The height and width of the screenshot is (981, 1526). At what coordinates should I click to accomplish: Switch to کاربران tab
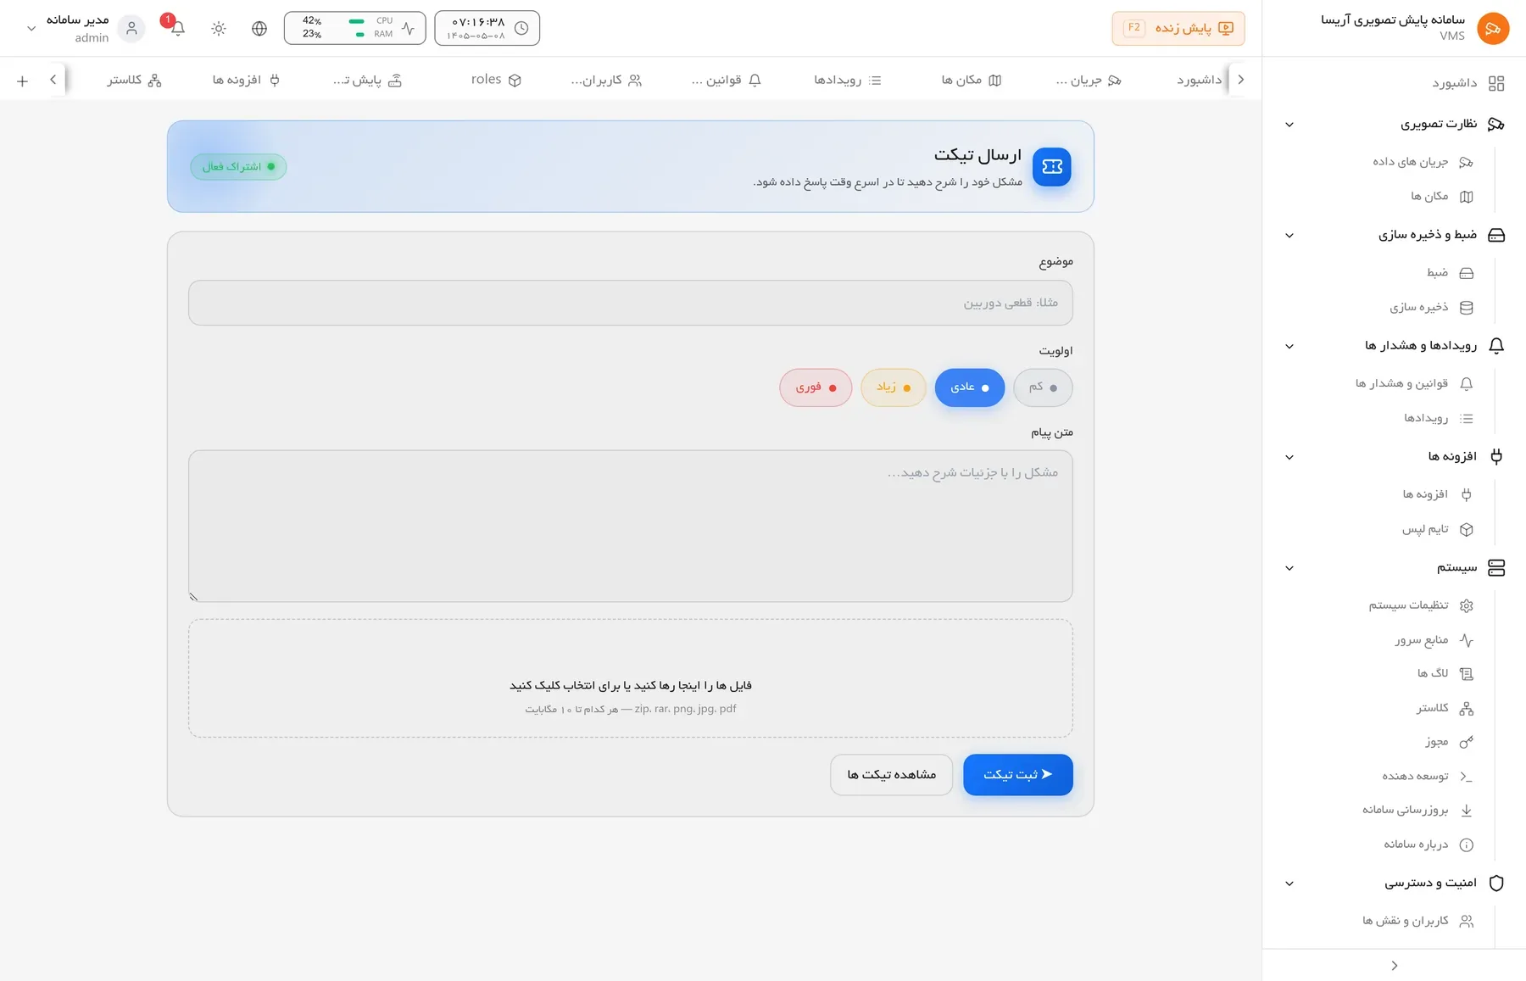click(606, 80)
